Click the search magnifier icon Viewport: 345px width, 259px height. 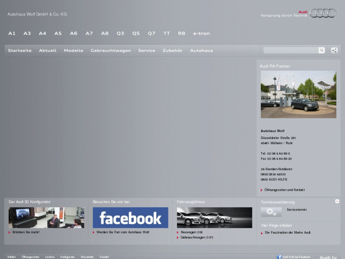(321, 50)
